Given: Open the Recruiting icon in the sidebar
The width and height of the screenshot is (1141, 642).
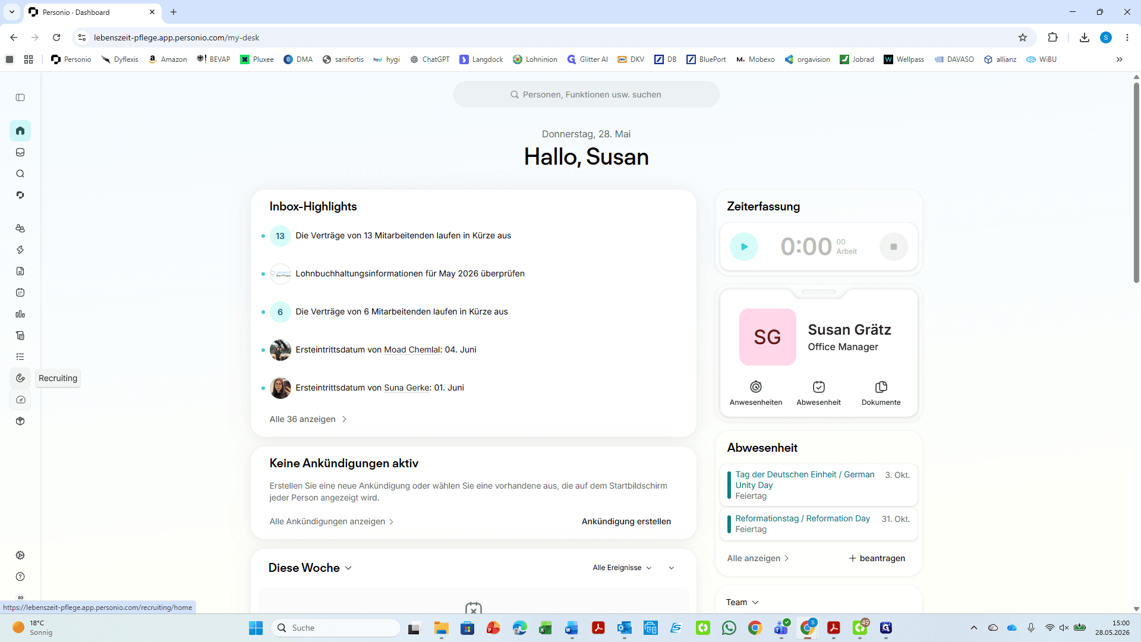Looking at the screenshot, I should pos(20,378).
